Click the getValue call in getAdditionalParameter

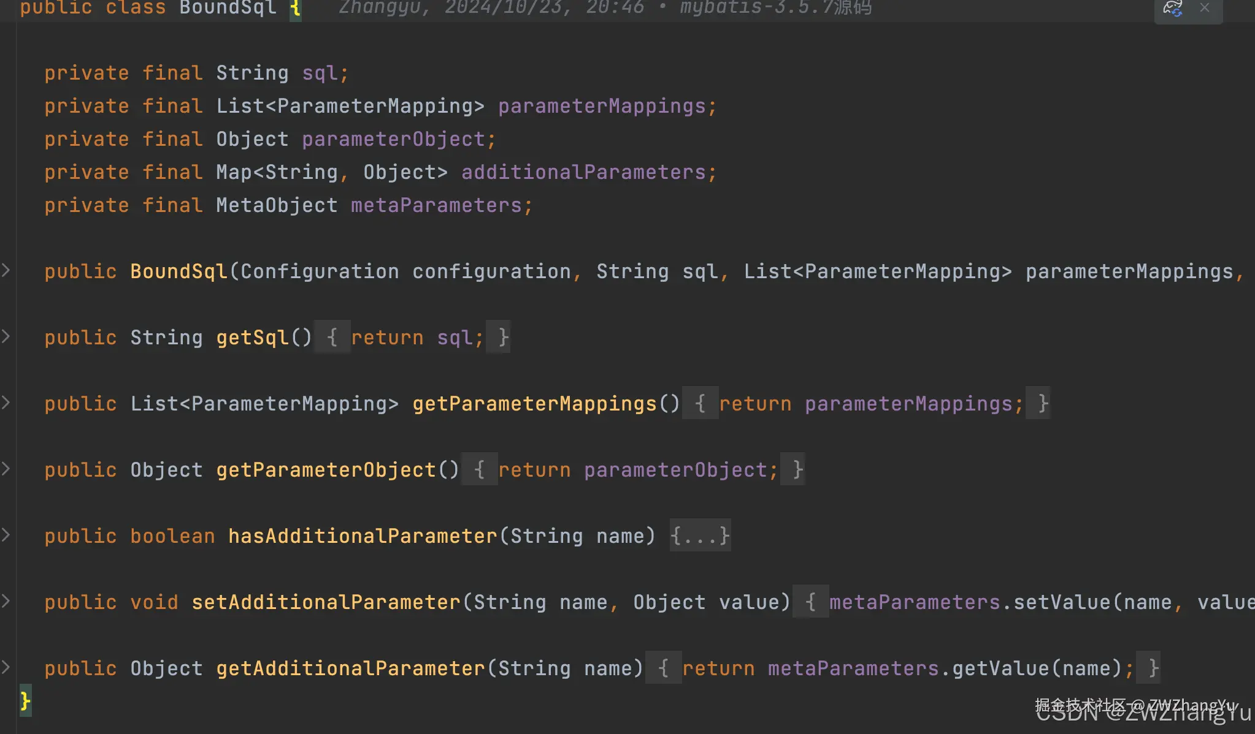click(x=1000, y=668)
